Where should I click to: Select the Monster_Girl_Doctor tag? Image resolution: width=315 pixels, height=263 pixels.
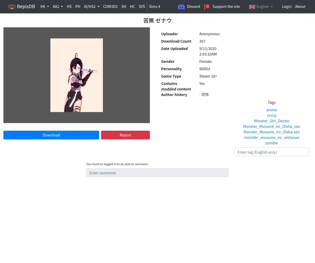[x=272, y=121]
